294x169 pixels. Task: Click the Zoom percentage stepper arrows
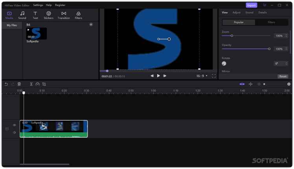tap(286, 36)
